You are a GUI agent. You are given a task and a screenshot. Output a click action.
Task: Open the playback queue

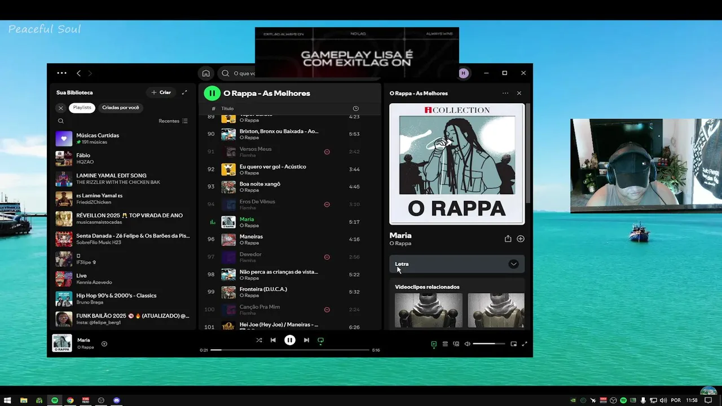445,344
